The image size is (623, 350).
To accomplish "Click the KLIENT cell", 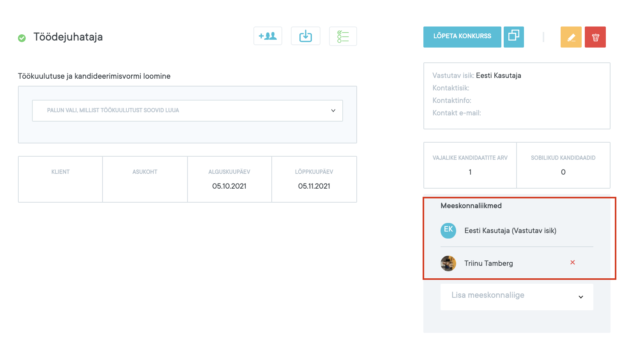I will [60, 179].
